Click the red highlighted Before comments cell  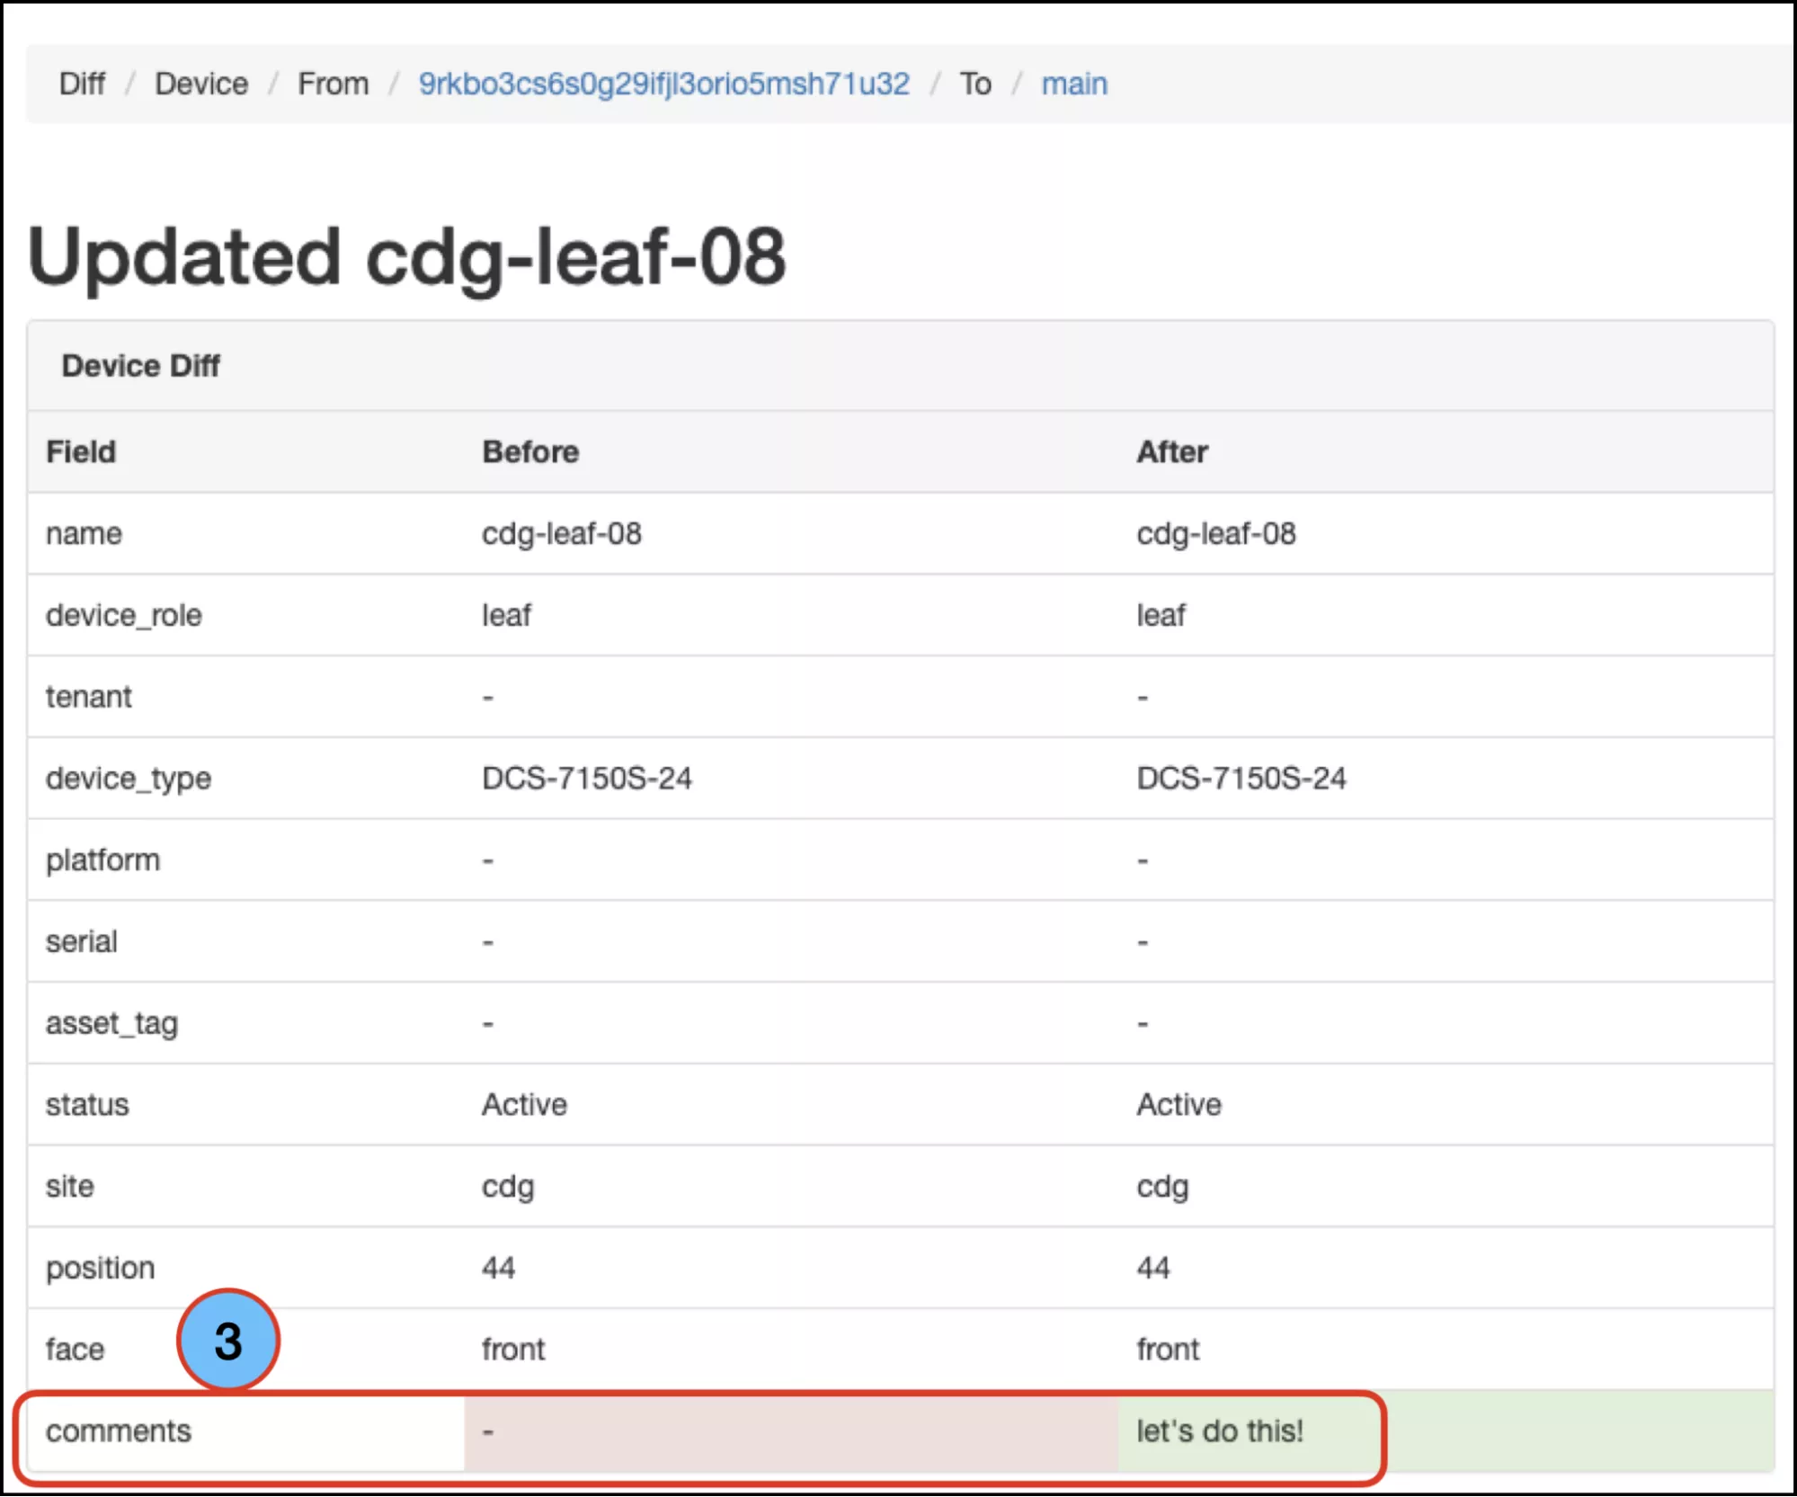(x=789, y=1430)
